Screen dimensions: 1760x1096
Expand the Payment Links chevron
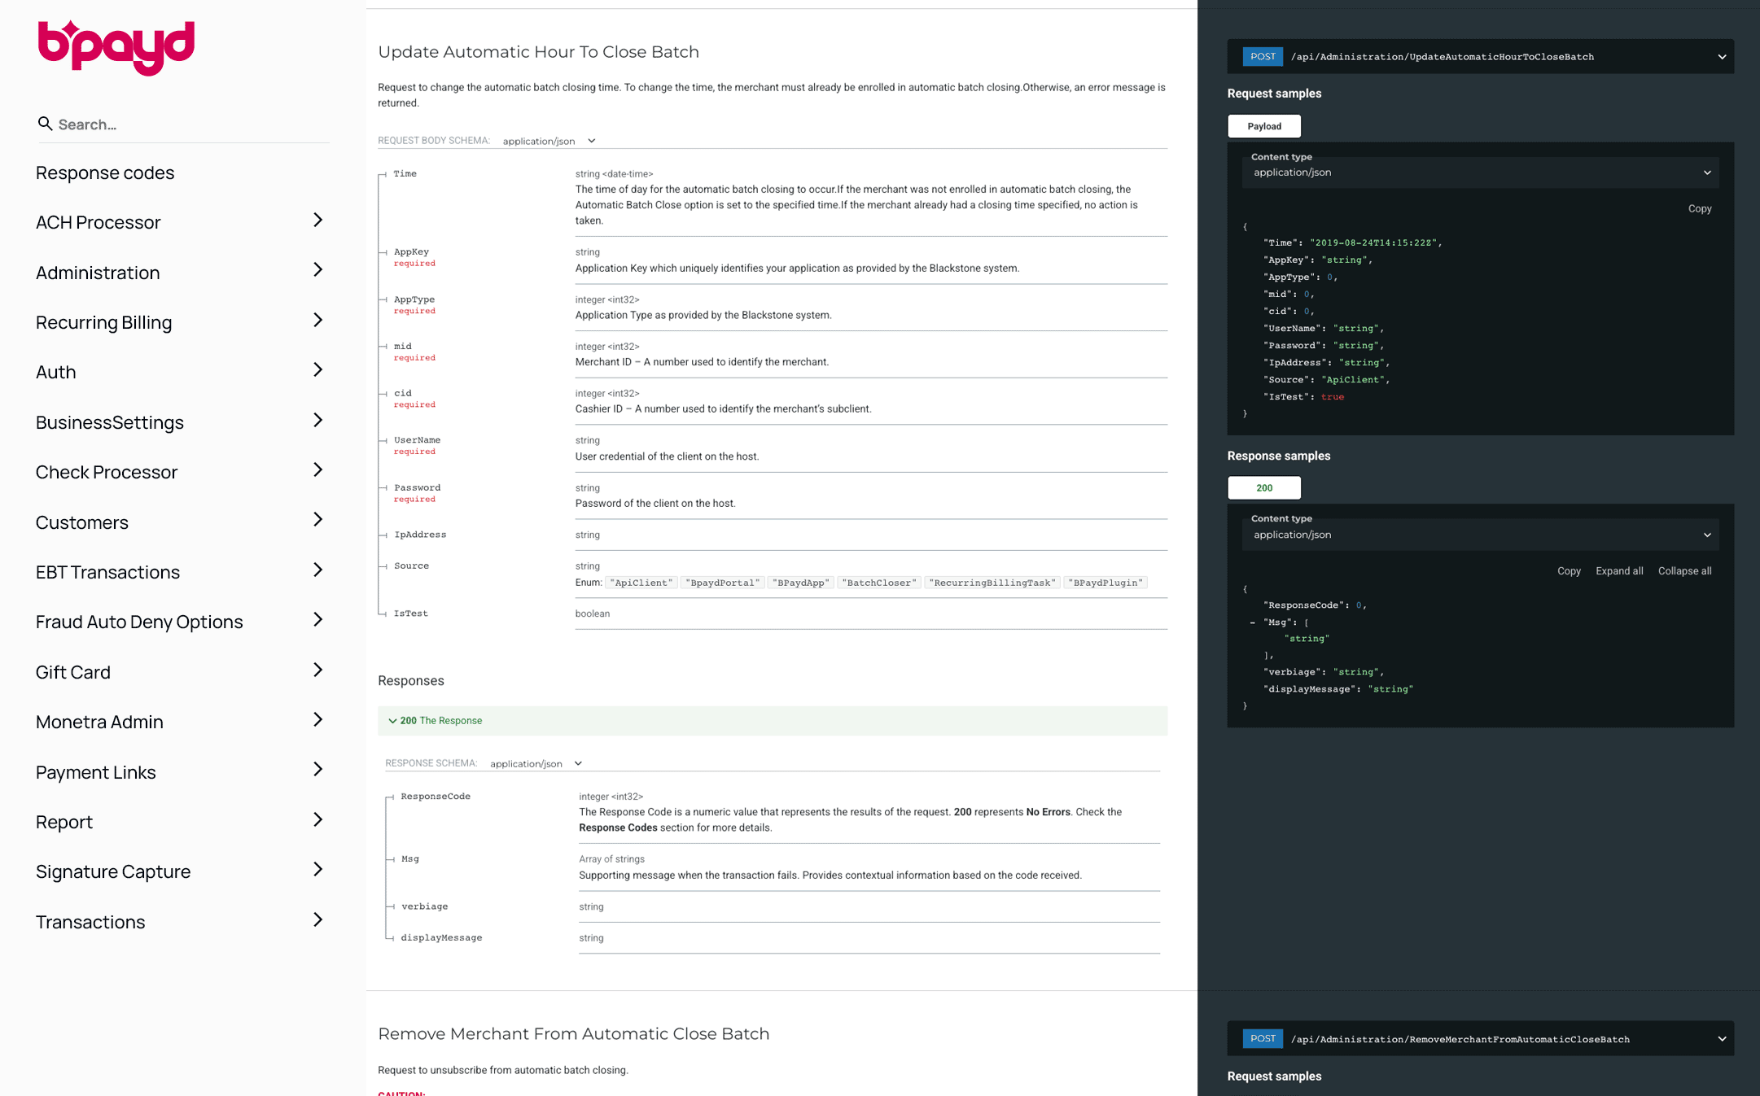coord(318,770)
